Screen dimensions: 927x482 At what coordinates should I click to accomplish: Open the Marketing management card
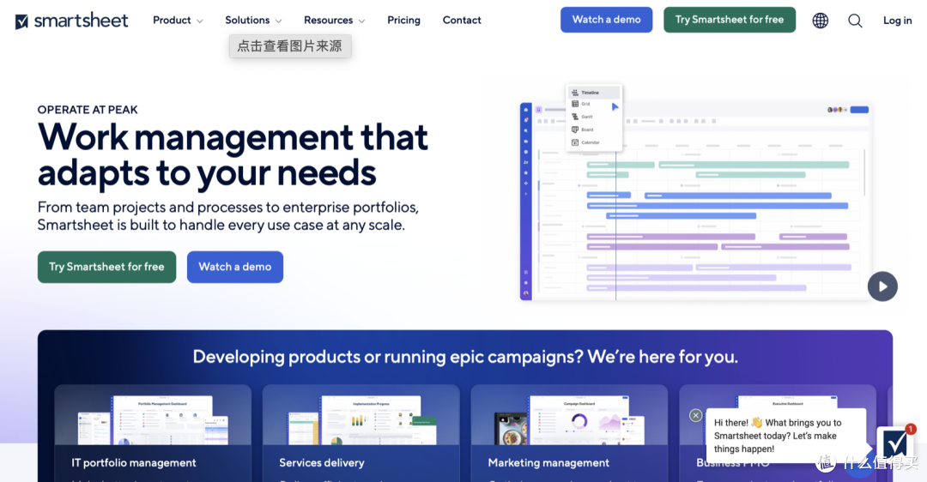tap(569, 433)
